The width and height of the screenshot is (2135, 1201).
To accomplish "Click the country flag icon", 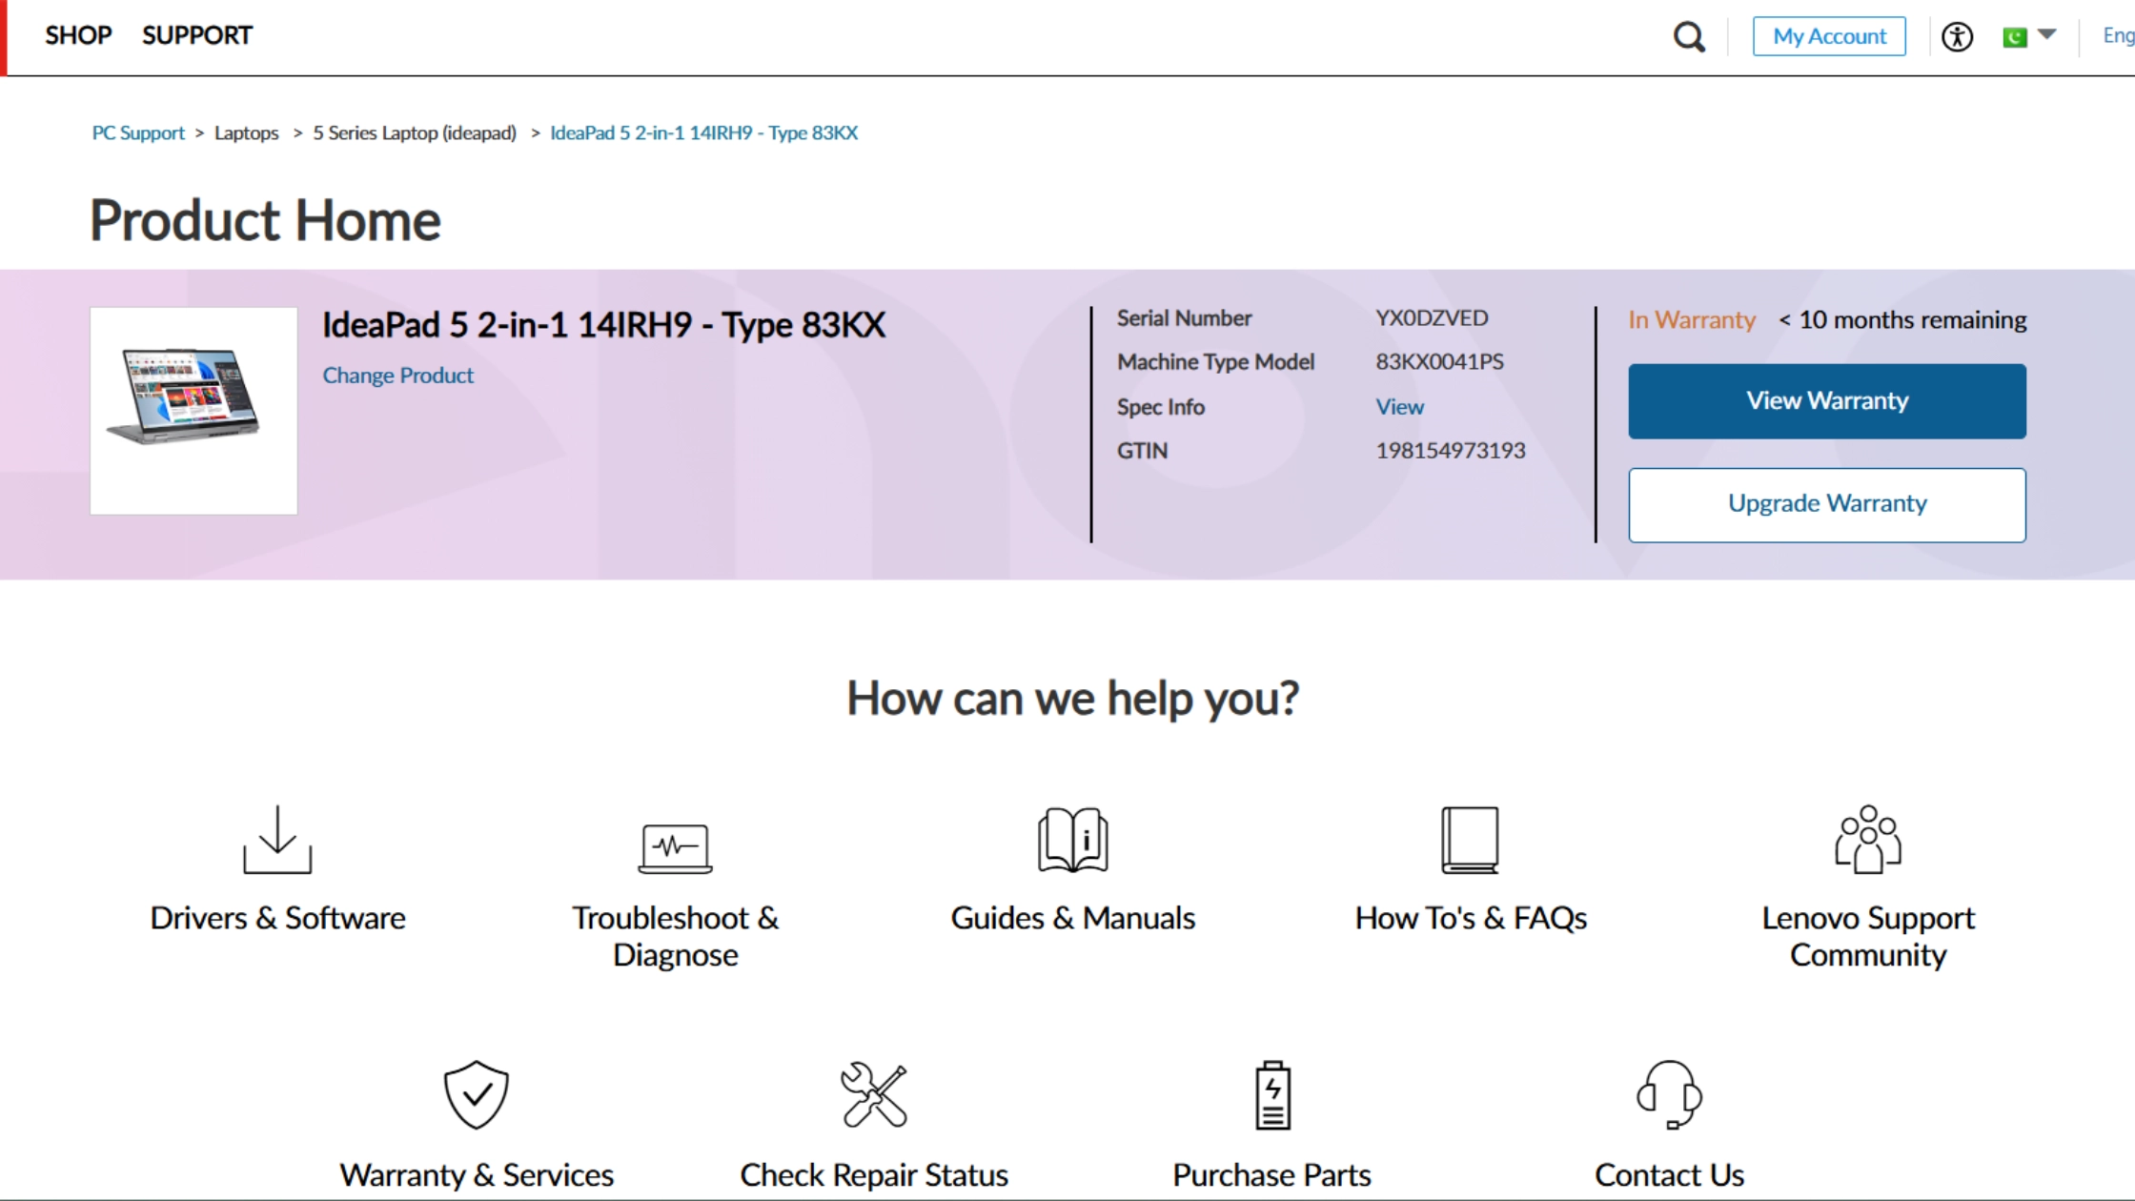I will [2015, 37].
